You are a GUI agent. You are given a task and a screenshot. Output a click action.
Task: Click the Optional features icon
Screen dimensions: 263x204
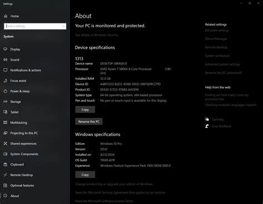[6, 185]
